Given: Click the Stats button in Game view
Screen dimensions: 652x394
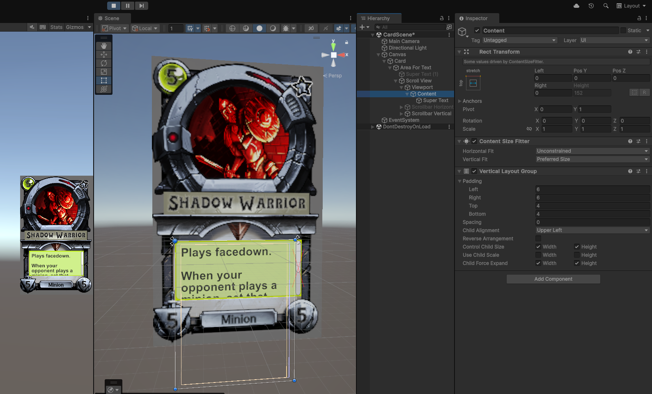Looking at the screenshot, I should click(56, 27).
